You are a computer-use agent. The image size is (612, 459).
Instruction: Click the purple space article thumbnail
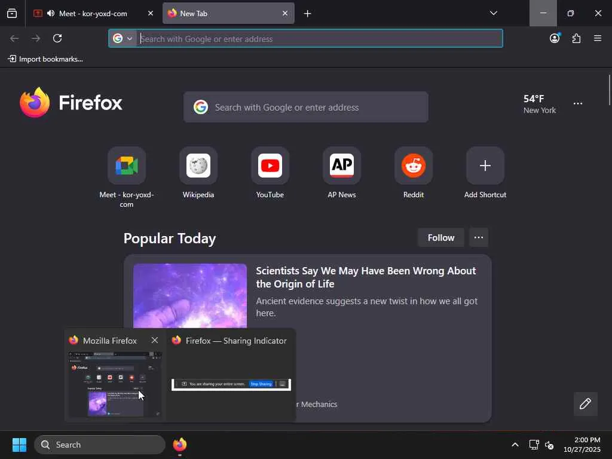pos(190,295)
